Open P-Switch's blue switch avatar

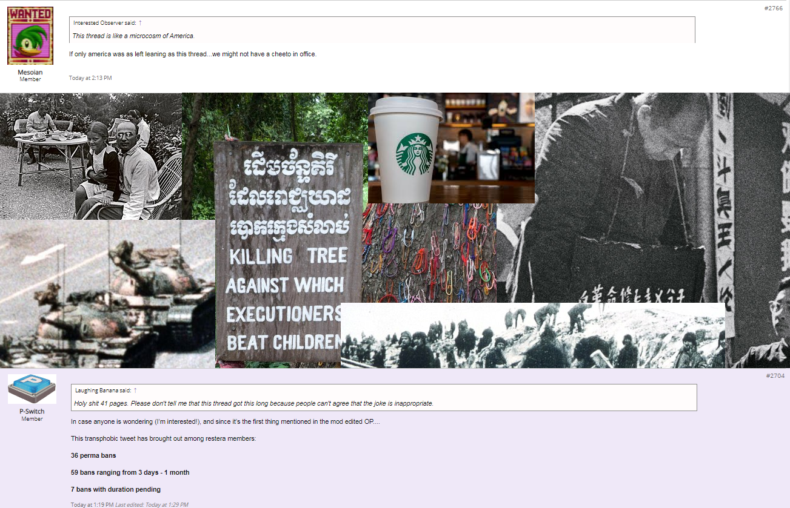32,389
